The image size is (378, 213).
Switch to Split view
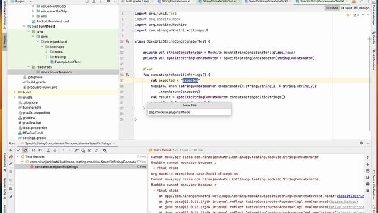click(x=347, y=8)
